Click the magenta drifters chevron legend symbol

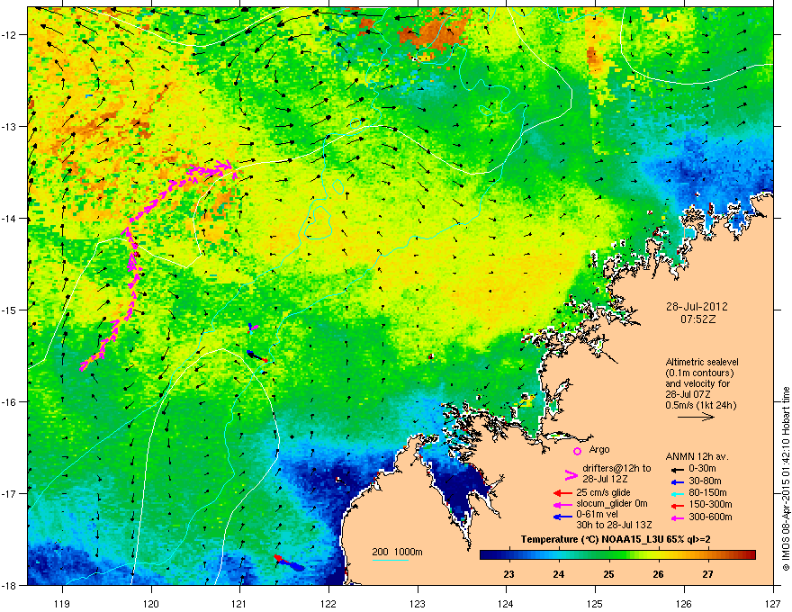pos(571,474)
